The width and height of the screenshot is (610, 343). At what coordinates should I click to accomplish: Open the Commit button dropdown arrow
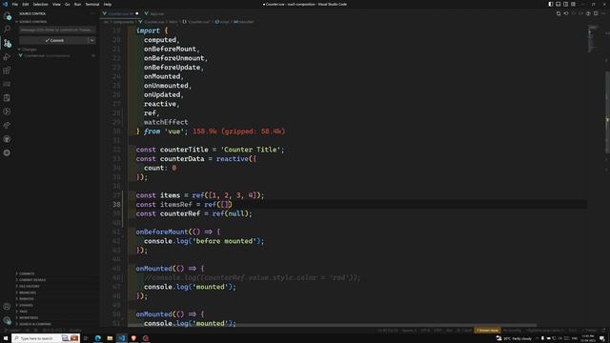pyautogui.click(x=91, y=40)
